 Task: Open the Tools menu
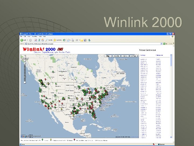point(40,36)
